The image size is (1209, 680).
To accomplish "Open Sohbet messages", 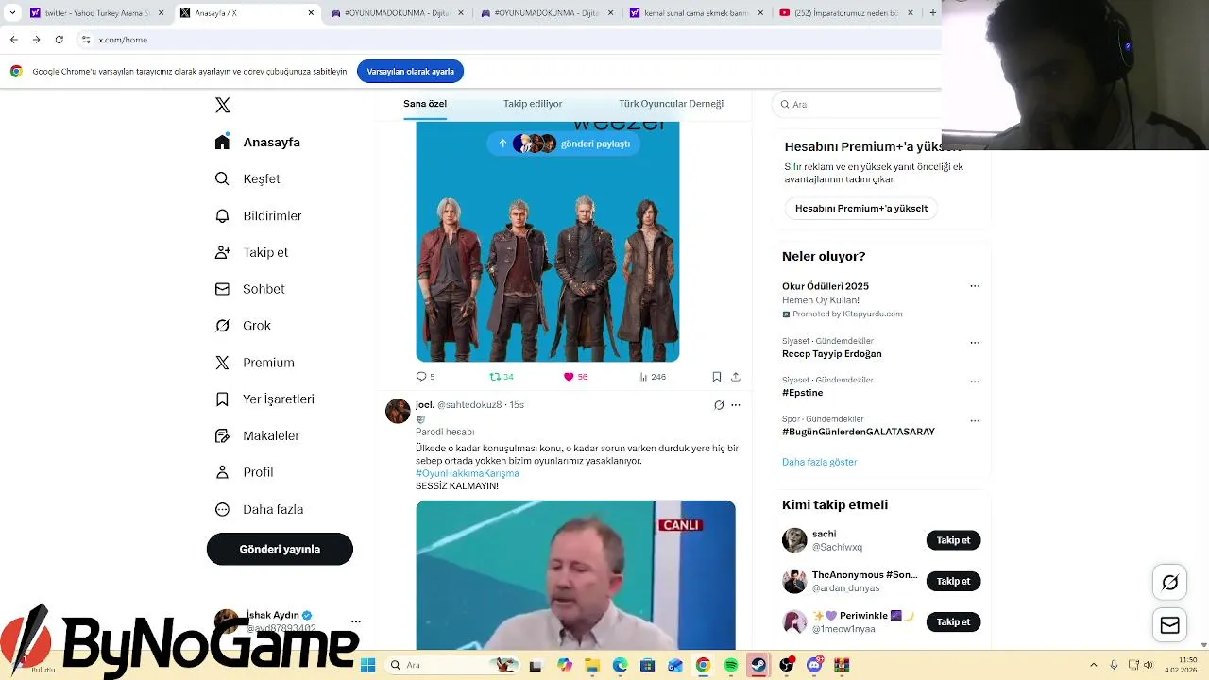I will 249,289.
